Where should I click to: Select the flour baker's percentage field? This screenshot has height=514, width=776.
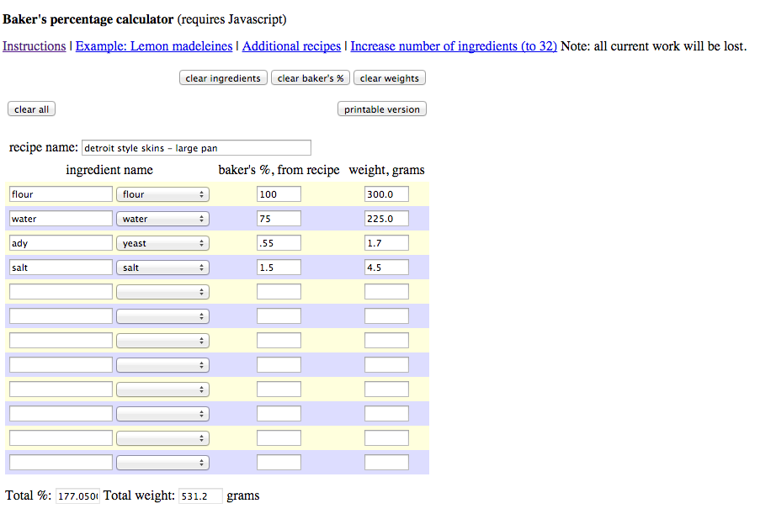[x=279, y=194]
